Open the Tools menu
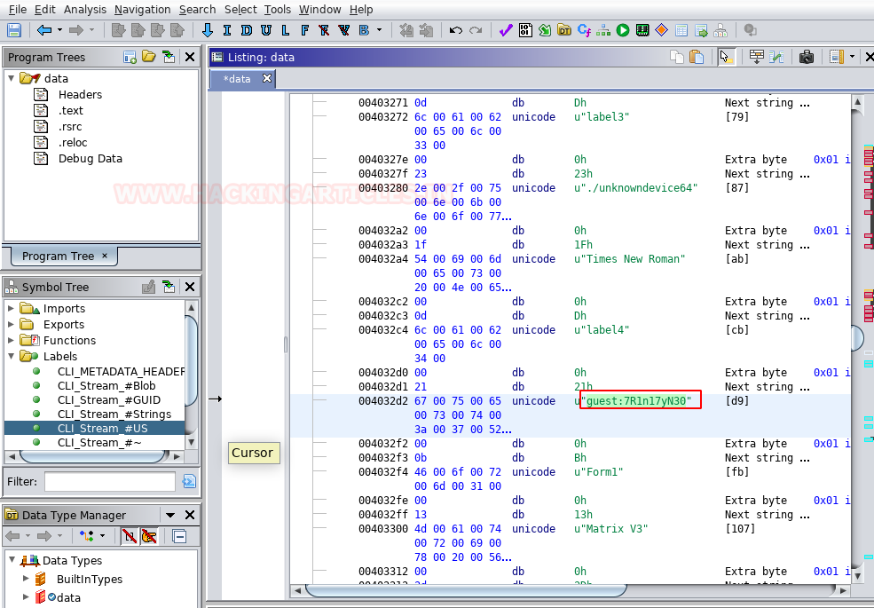874x608 pixels. pyautogui.click(x=278, y=10)
